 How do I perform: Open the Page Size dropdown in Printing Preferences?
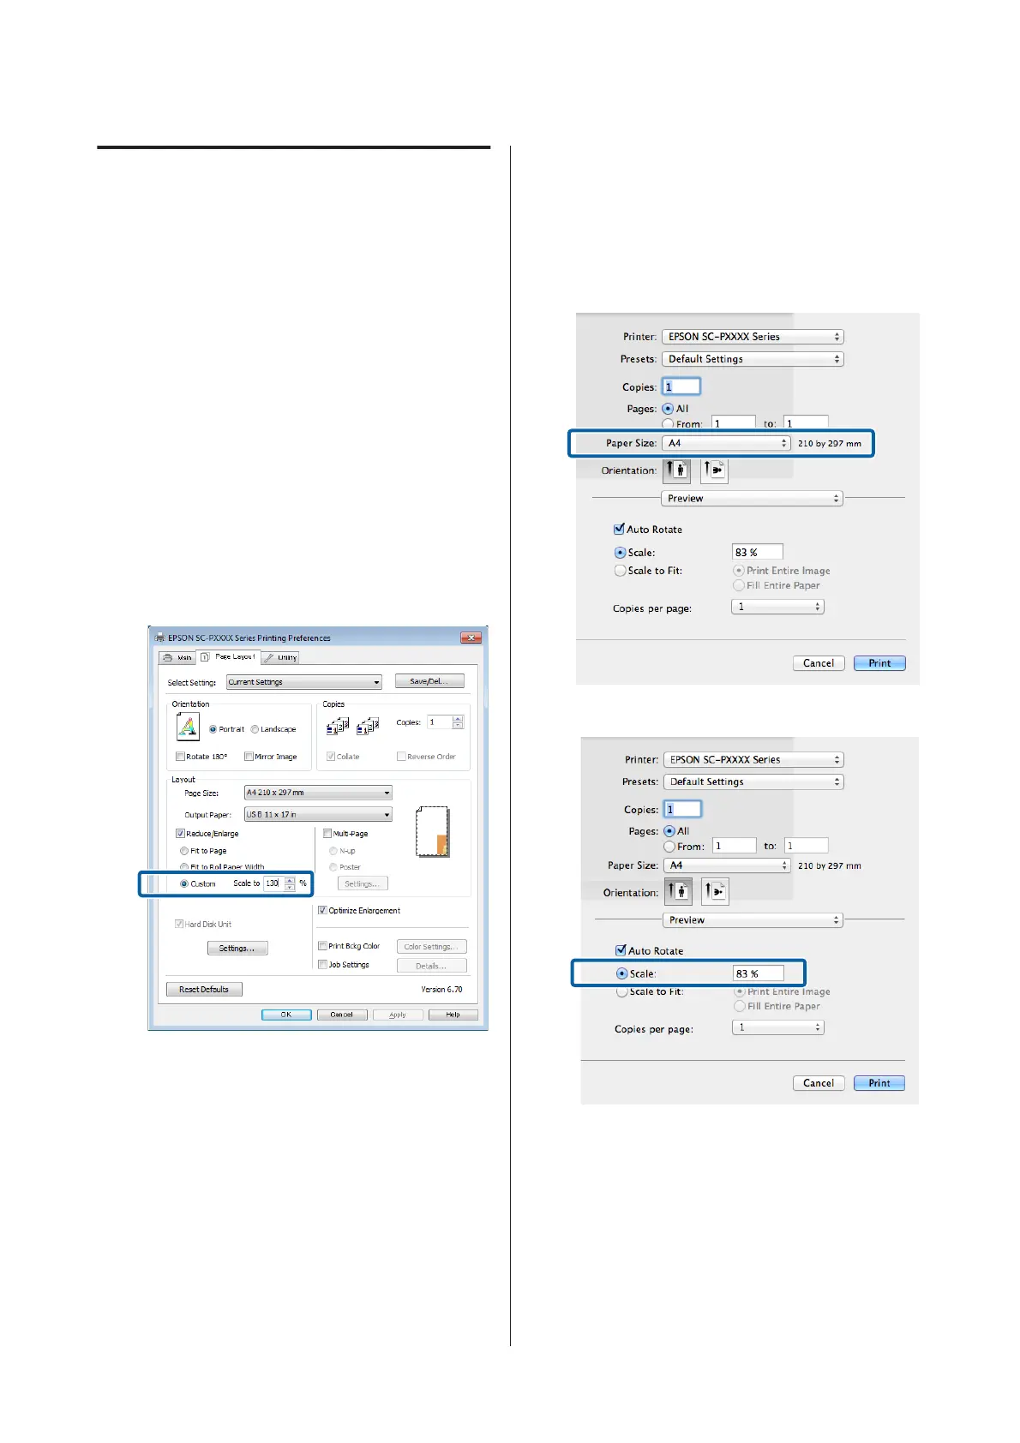(x=318, y=793)
